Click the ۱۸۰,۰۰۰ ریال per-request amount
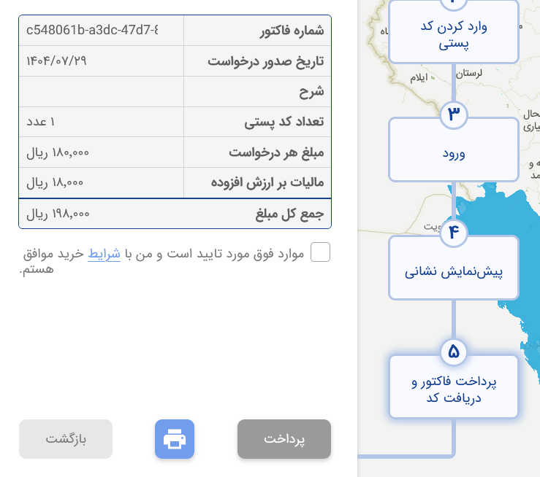Screen dimensions: 540x477 point(58,152)
